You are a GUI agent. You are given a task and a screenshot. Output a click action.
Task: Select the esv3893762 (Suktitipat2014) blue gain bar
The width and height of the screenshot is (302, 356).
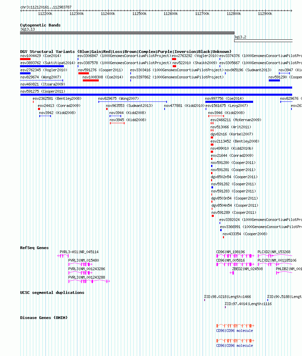tap(42, 66)
